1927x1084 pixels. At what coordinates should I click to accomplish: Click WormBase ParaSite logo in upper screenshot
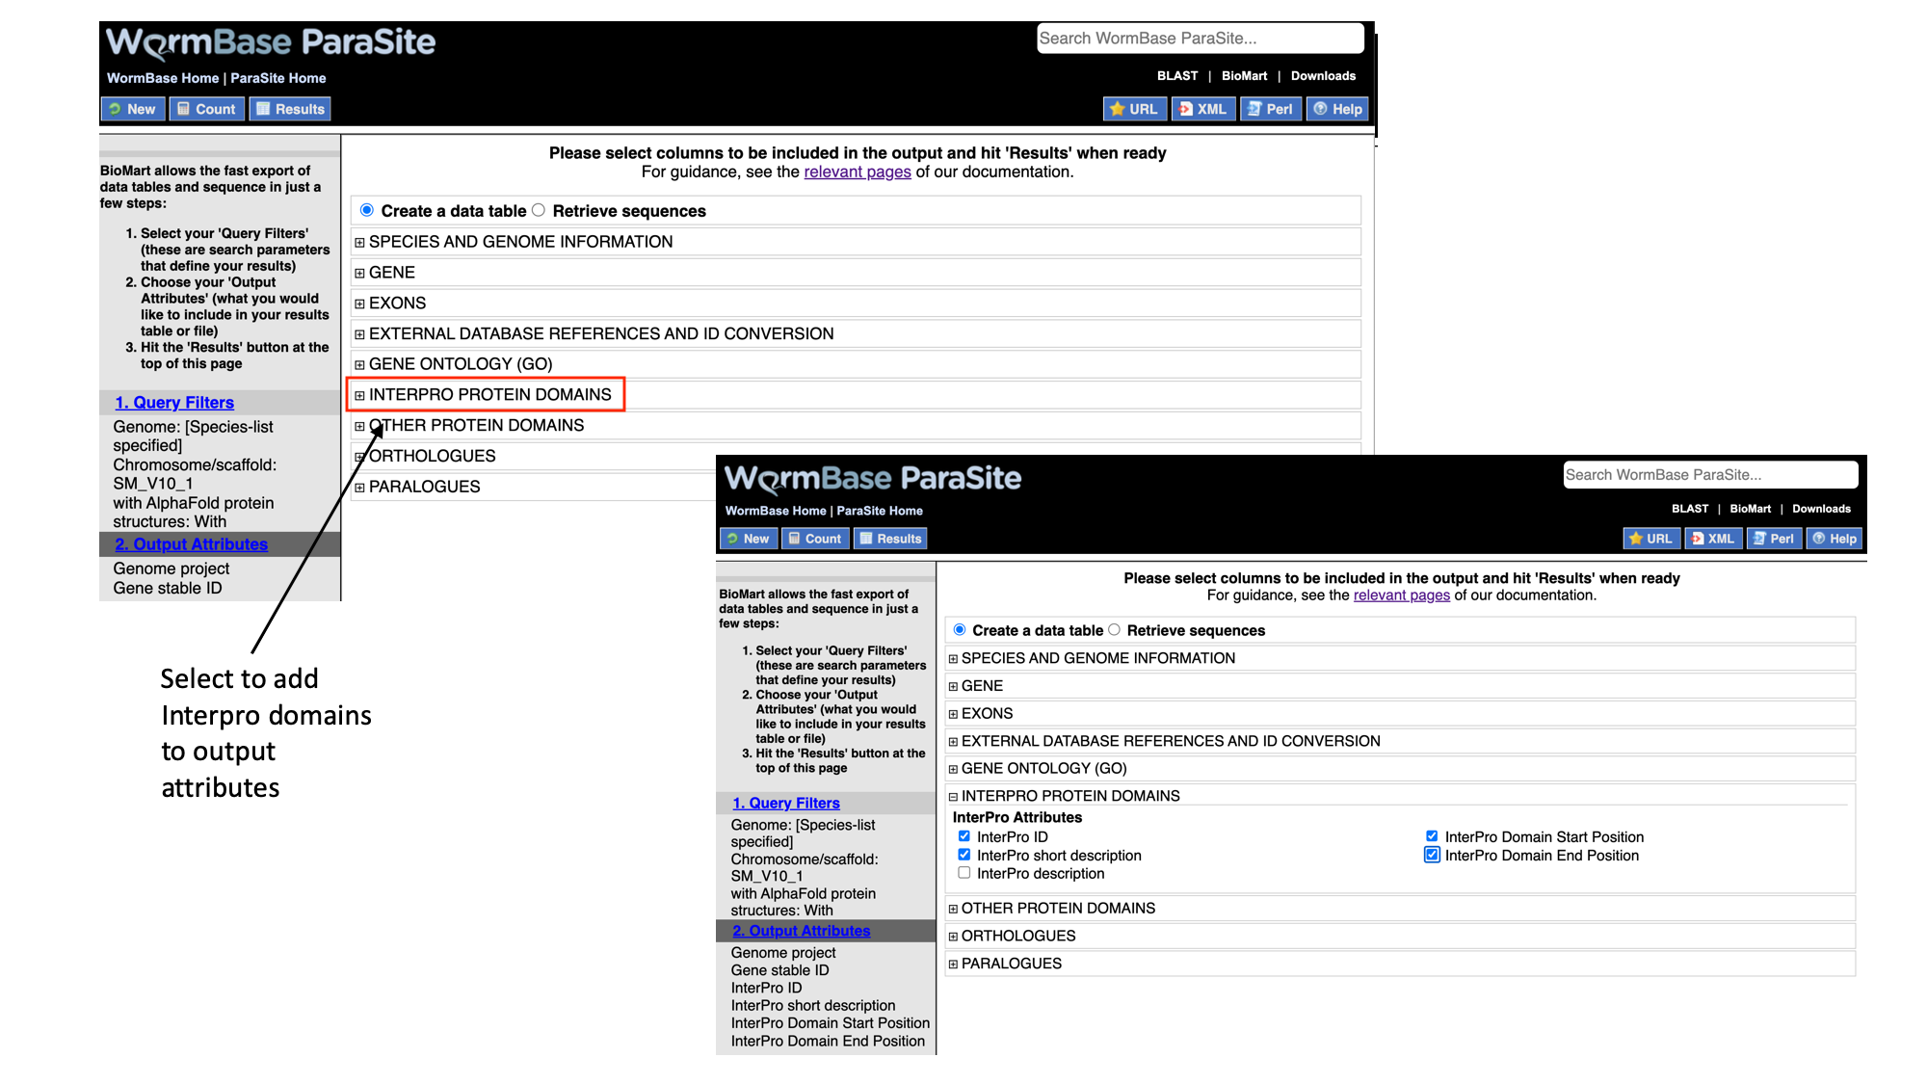271,41
